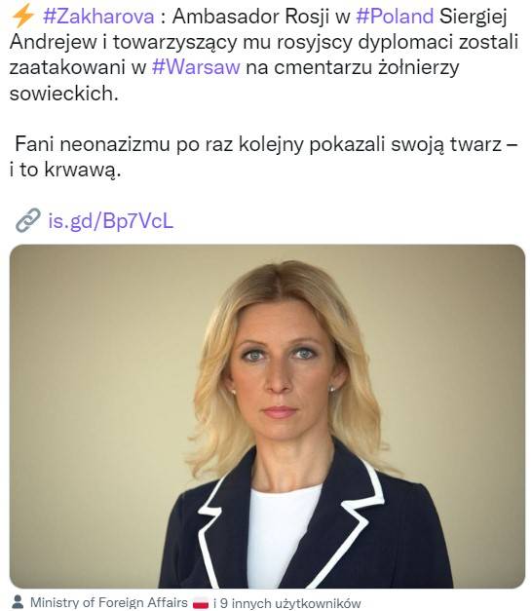Open the #Zakharova hashtag
This screenshot has width=532, height=611.
click(98, 18)
